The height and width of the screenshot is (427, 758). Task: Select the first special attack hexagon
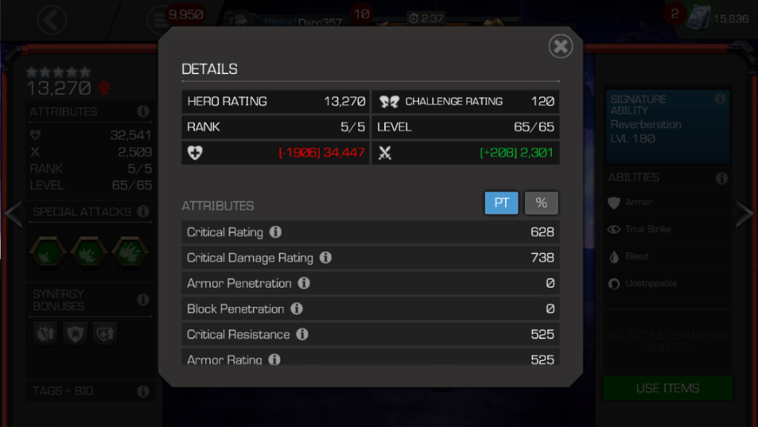(x=47, y=251)
